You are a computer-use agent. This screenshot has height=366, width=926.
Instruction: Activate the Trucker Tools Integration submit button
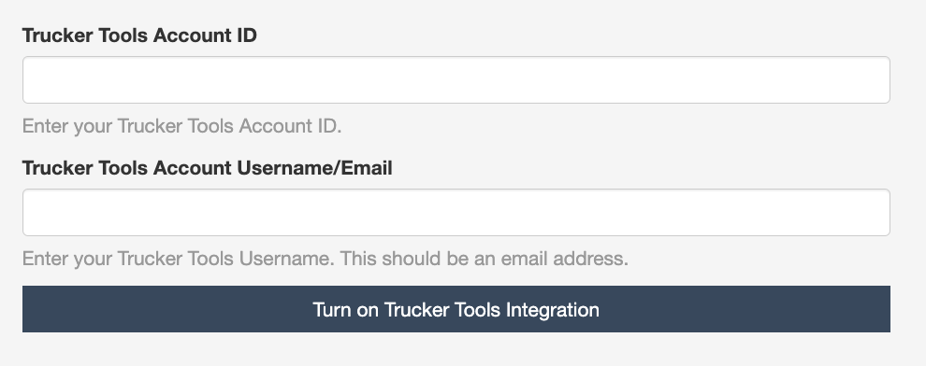[456, 309]
